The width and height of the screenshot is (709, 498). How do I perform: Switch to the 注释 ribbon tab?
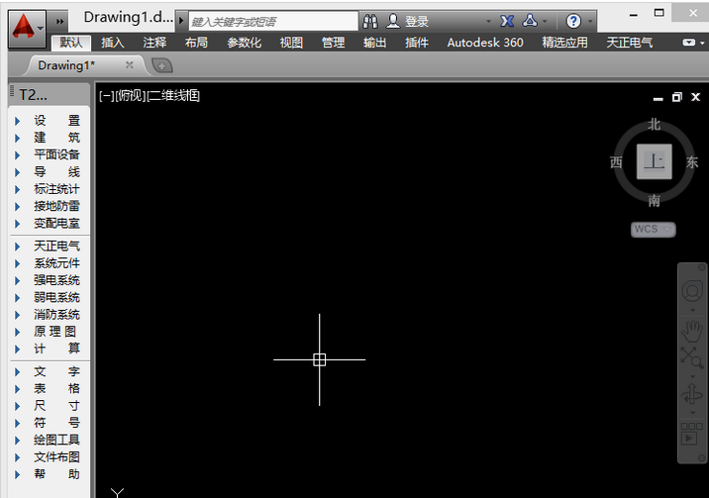tap(154, 43)
